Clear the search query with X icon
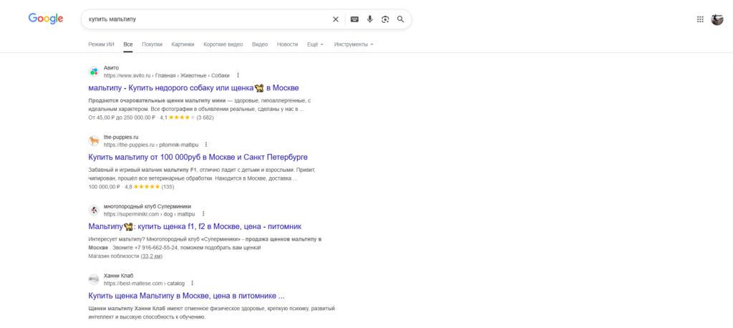The image size is (733, 328). (335, 19)
